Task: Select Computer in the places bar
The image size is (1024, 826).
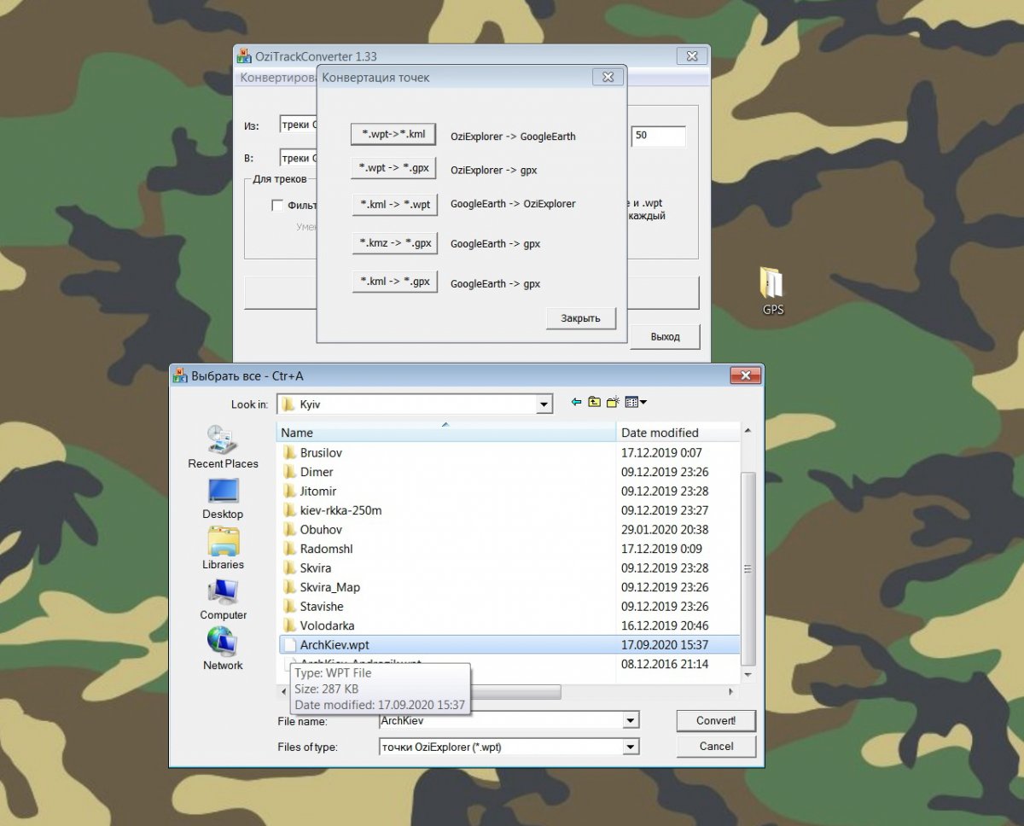Action: [223, 598]
